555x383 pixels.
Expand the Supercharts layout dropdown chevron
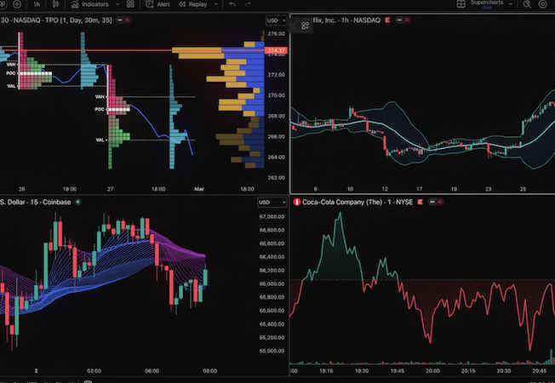pos(511,4)
